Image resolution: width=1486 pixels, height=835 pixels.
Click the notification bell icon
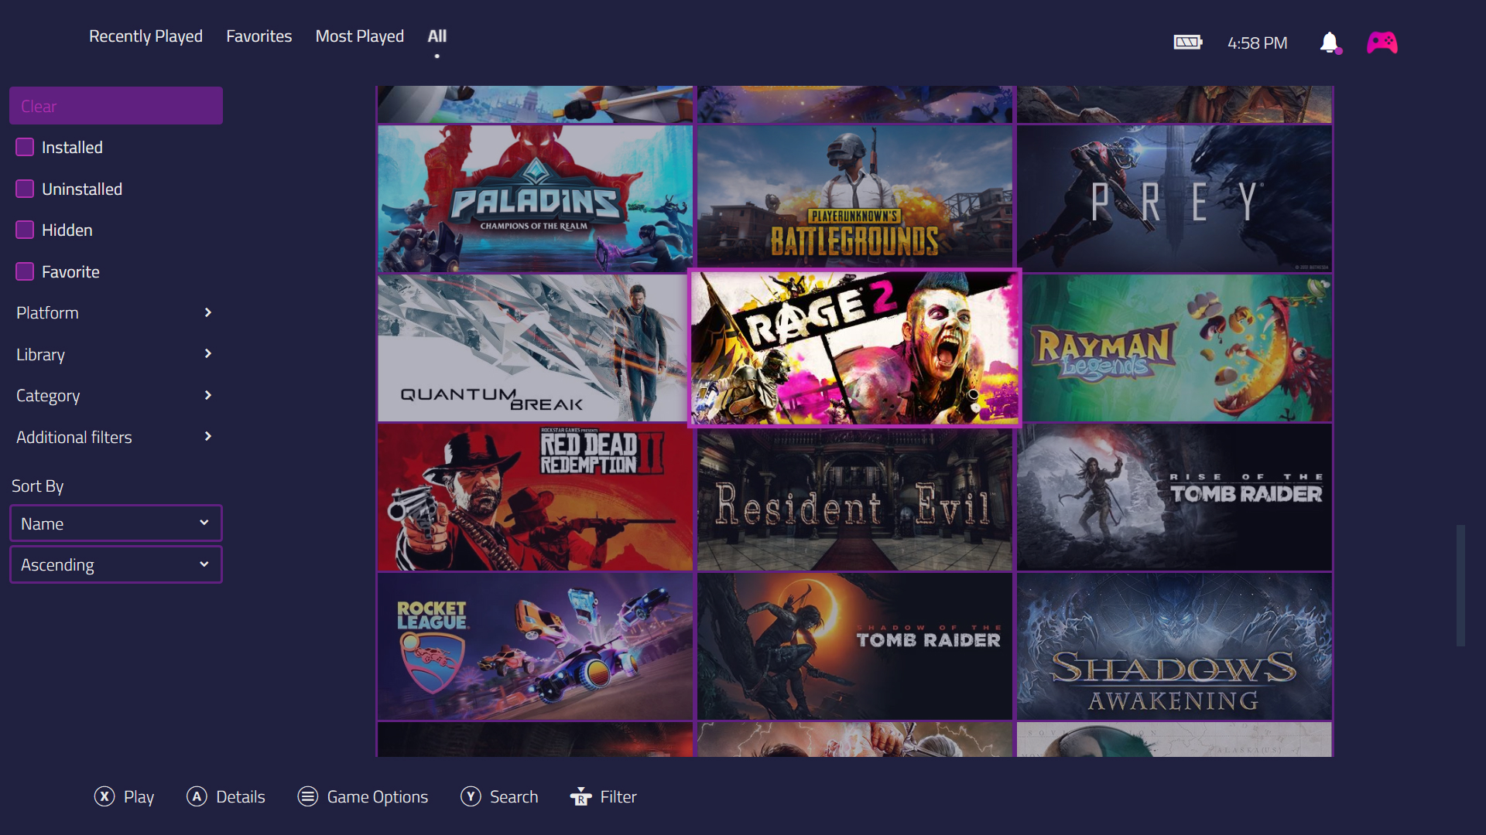(1329, 43)
